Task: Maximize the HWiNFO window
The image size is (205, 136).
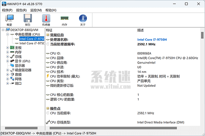Action: 186,4
